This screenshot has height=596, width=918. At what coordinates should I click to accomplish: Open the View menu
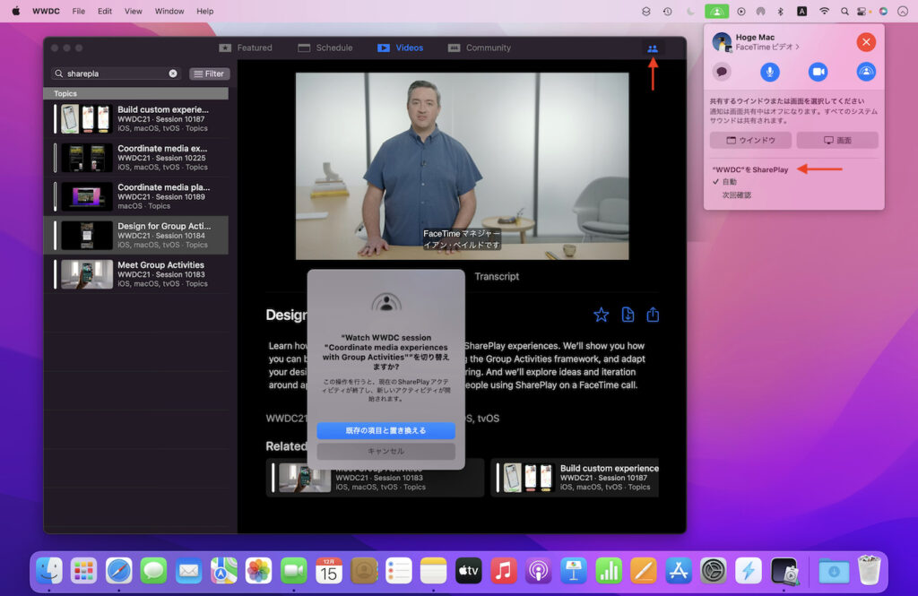(x=133, y=11)
